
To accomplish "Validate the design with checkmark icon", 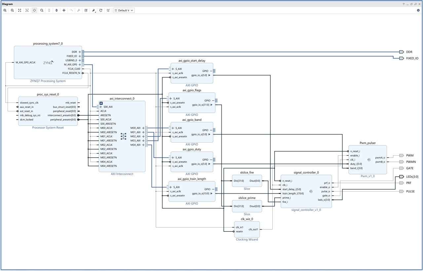I will click(86, 10).
